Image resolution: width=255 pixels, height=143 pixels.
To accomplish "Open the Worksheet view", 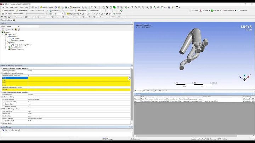I will [75, 7].
